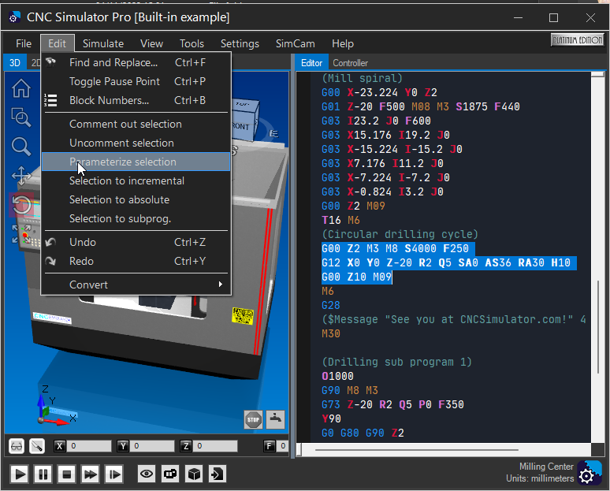Open the Tools menu

click(x=192, y=43)
